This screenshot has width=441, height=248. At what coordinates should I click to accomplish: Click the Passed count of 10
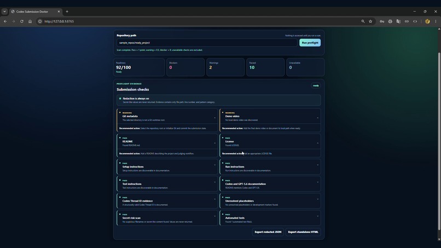point(252,67)
